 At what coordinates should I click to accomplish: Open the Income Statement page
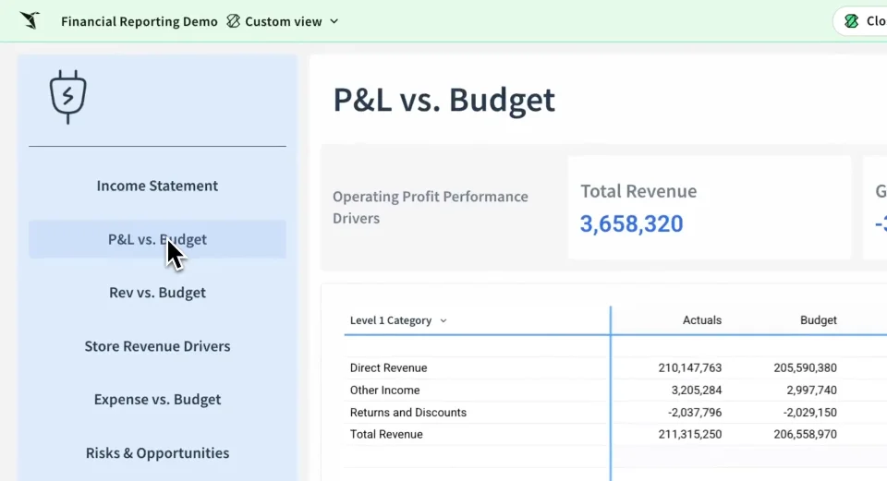point(157,186)
